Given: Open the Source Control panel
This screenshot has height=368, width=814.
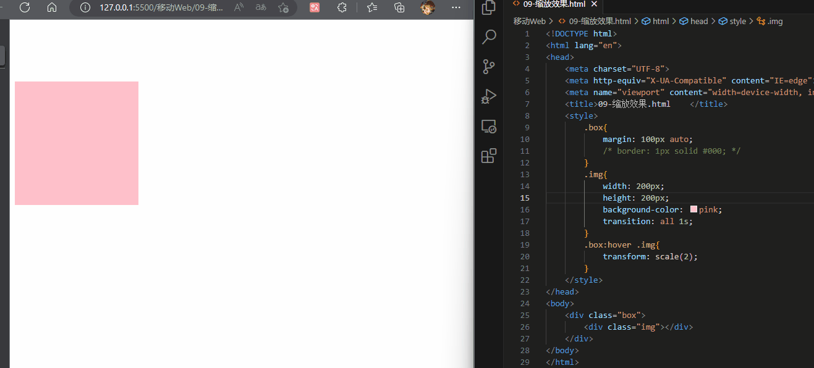Looking at the screenshot, I should [489, 67].
